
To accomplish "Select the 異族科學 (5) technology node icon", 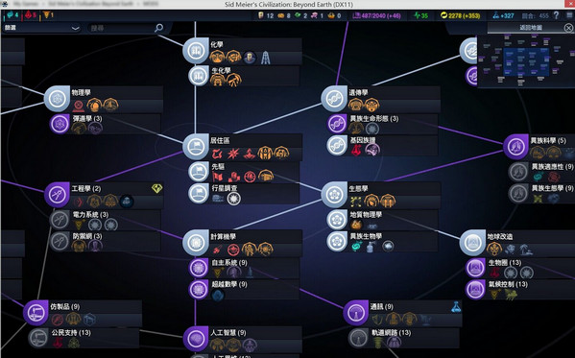I will (x=515, y=147).
